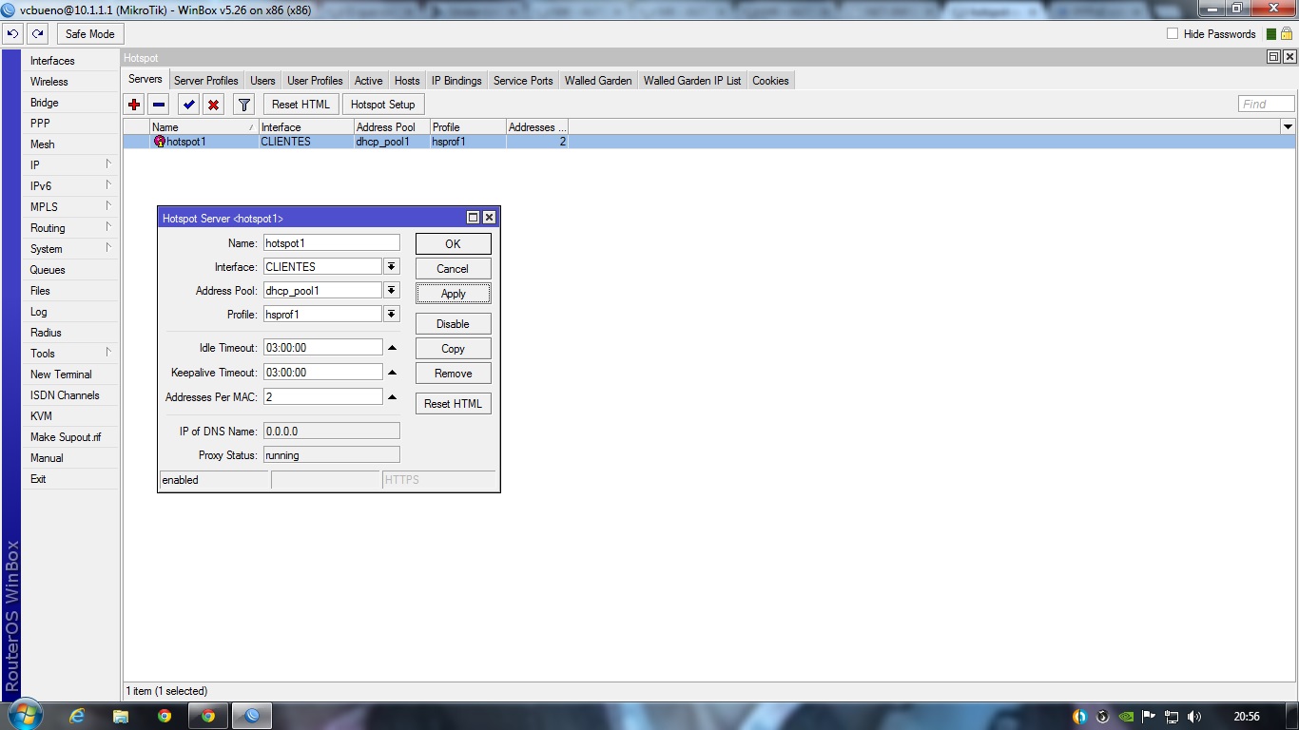Image resolution: width=1299 pixels, height=730 pixels.
Task: Click Reset HTML in the hotspot toolbar
Action: pos(301,105)
